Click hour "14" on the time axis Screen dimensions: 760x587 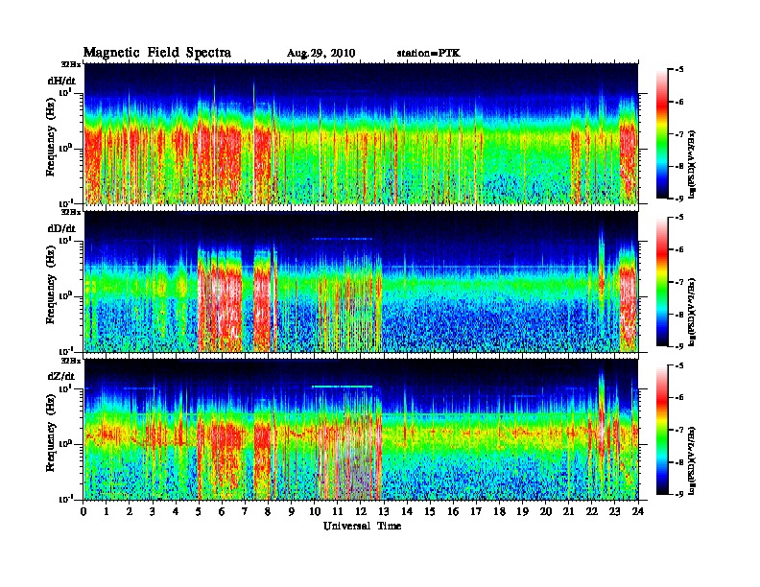[407, 511]
